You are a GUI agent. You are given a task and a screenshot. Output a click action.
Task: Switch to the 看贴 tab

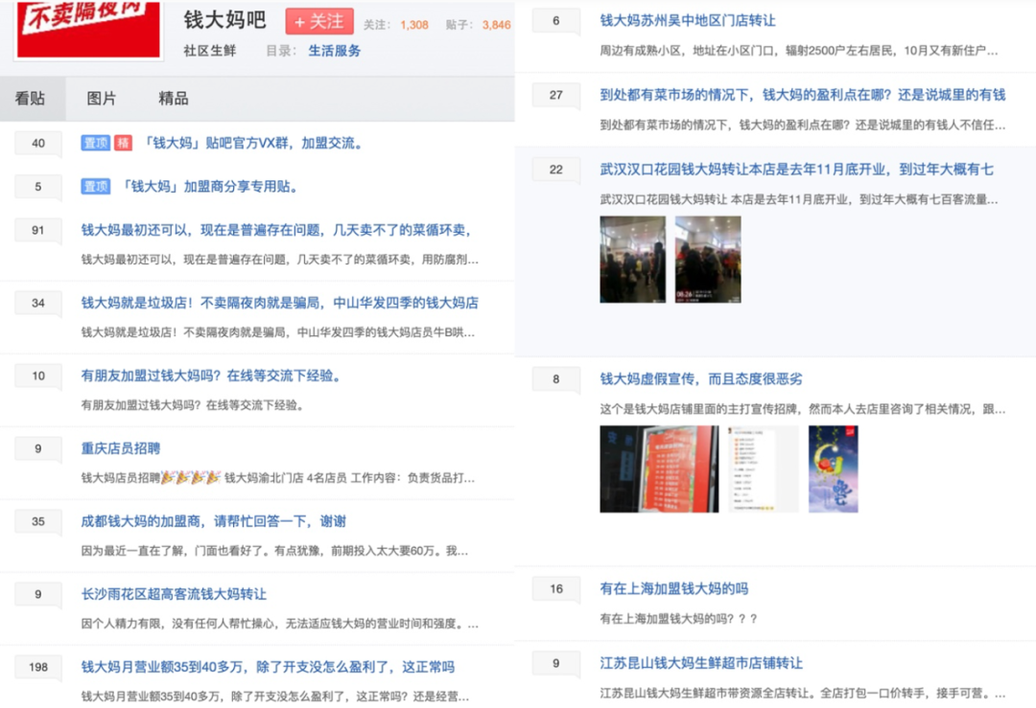click(x=32, y=99)
